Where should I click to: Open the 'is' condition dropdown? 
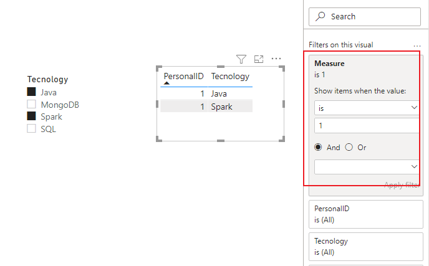click(367, 108)
